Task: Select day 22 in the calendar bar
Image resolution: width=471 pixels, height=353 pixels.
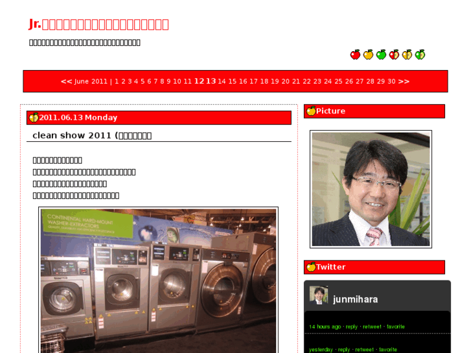Action: (306, 82)
